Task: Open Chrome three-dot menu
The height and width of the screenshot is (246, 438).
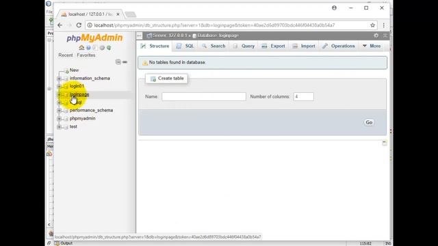Action: pyautogui.click(x=384, y=25)
